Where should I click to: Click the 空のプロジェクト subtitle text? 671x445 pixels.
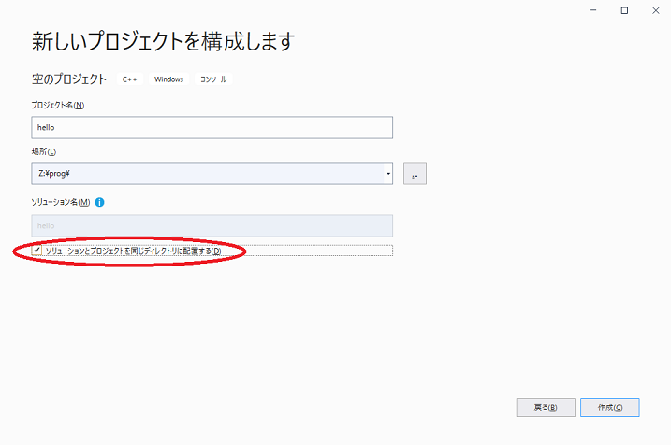[x=69, y=79]
